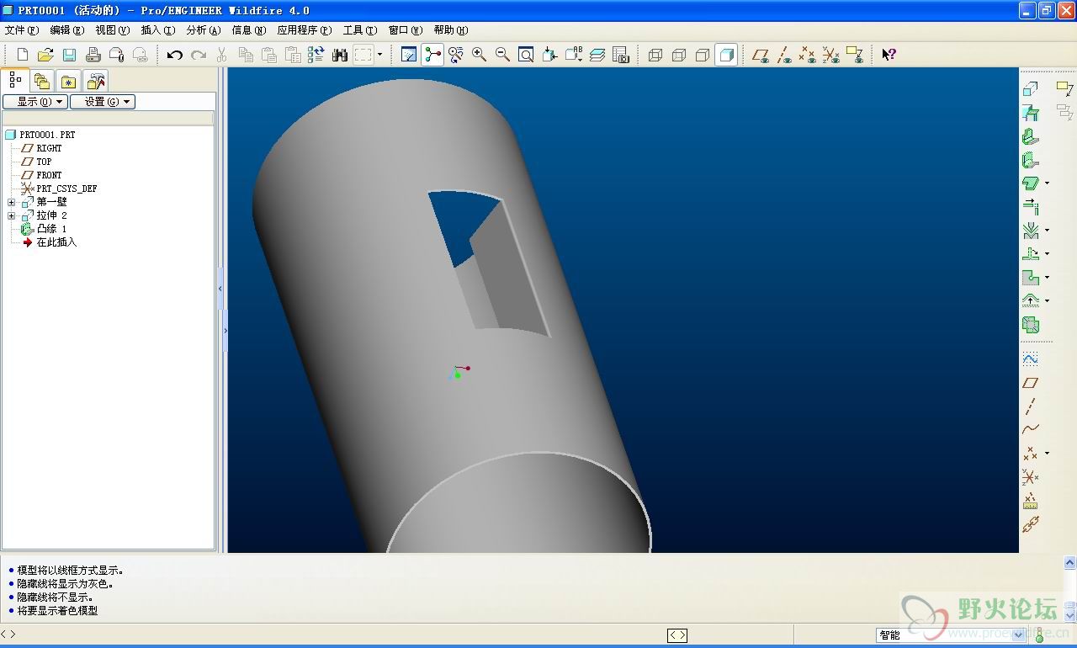Click the Repaint screen icon
Viewport: 1077px width, 648px height.
click(x=409, y=55)
